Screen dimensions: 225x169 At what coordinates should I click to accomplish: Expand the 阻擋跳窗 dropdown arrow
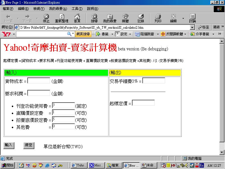tap(158, 34)
